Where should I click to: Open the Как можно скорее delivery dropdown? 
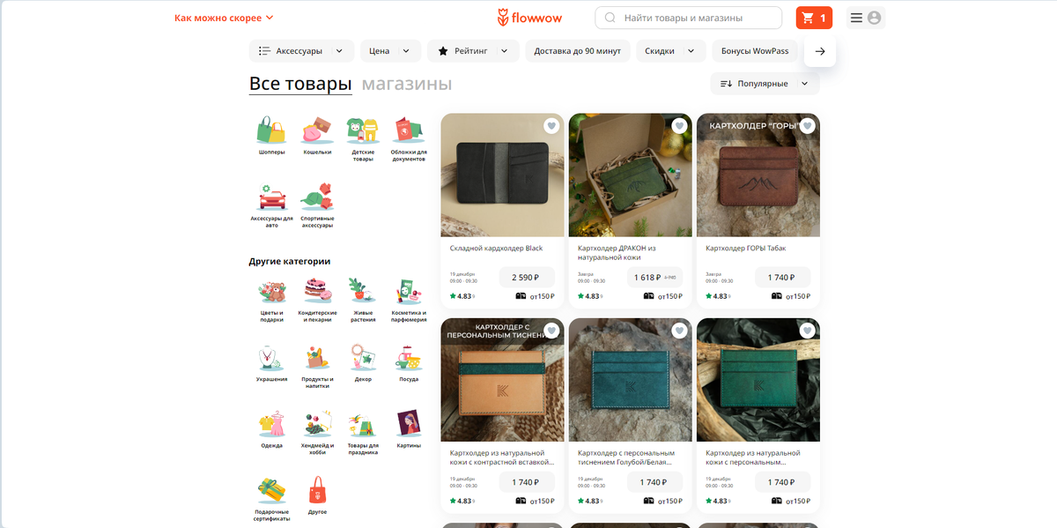click(x=225, y=18)
